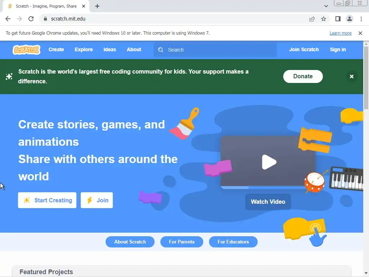Open the About page link
The image size is (369, 277).
pos(134,49)
